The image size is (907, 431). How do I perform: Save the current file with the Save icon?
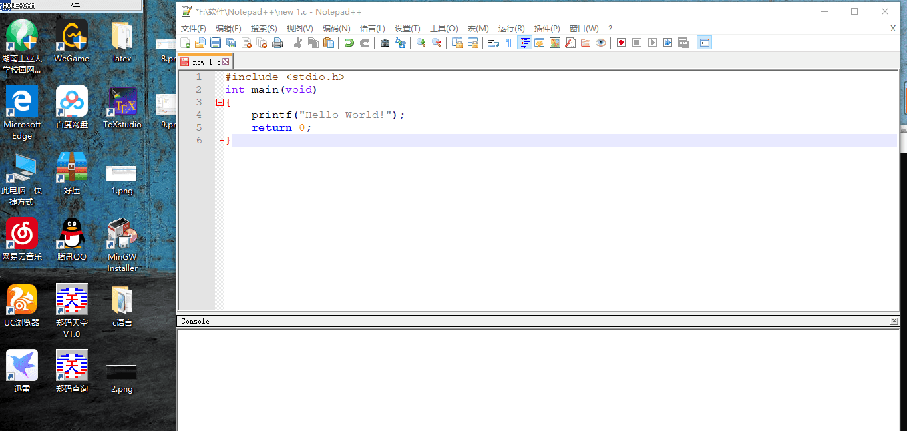[x=215, y=42]
